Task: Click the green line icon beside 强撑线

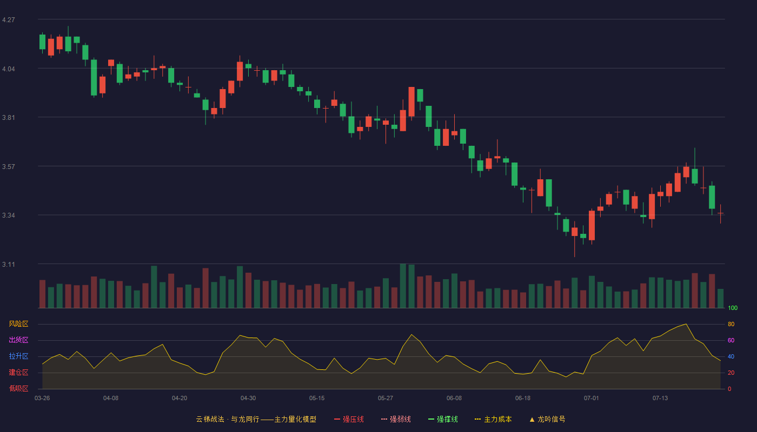Action: pyautogui.click(x=431, y=419)
